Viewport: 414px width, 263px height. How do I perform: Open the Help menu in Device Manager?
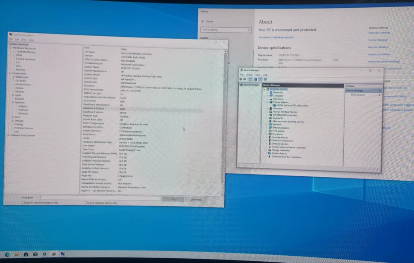[265, 75]
